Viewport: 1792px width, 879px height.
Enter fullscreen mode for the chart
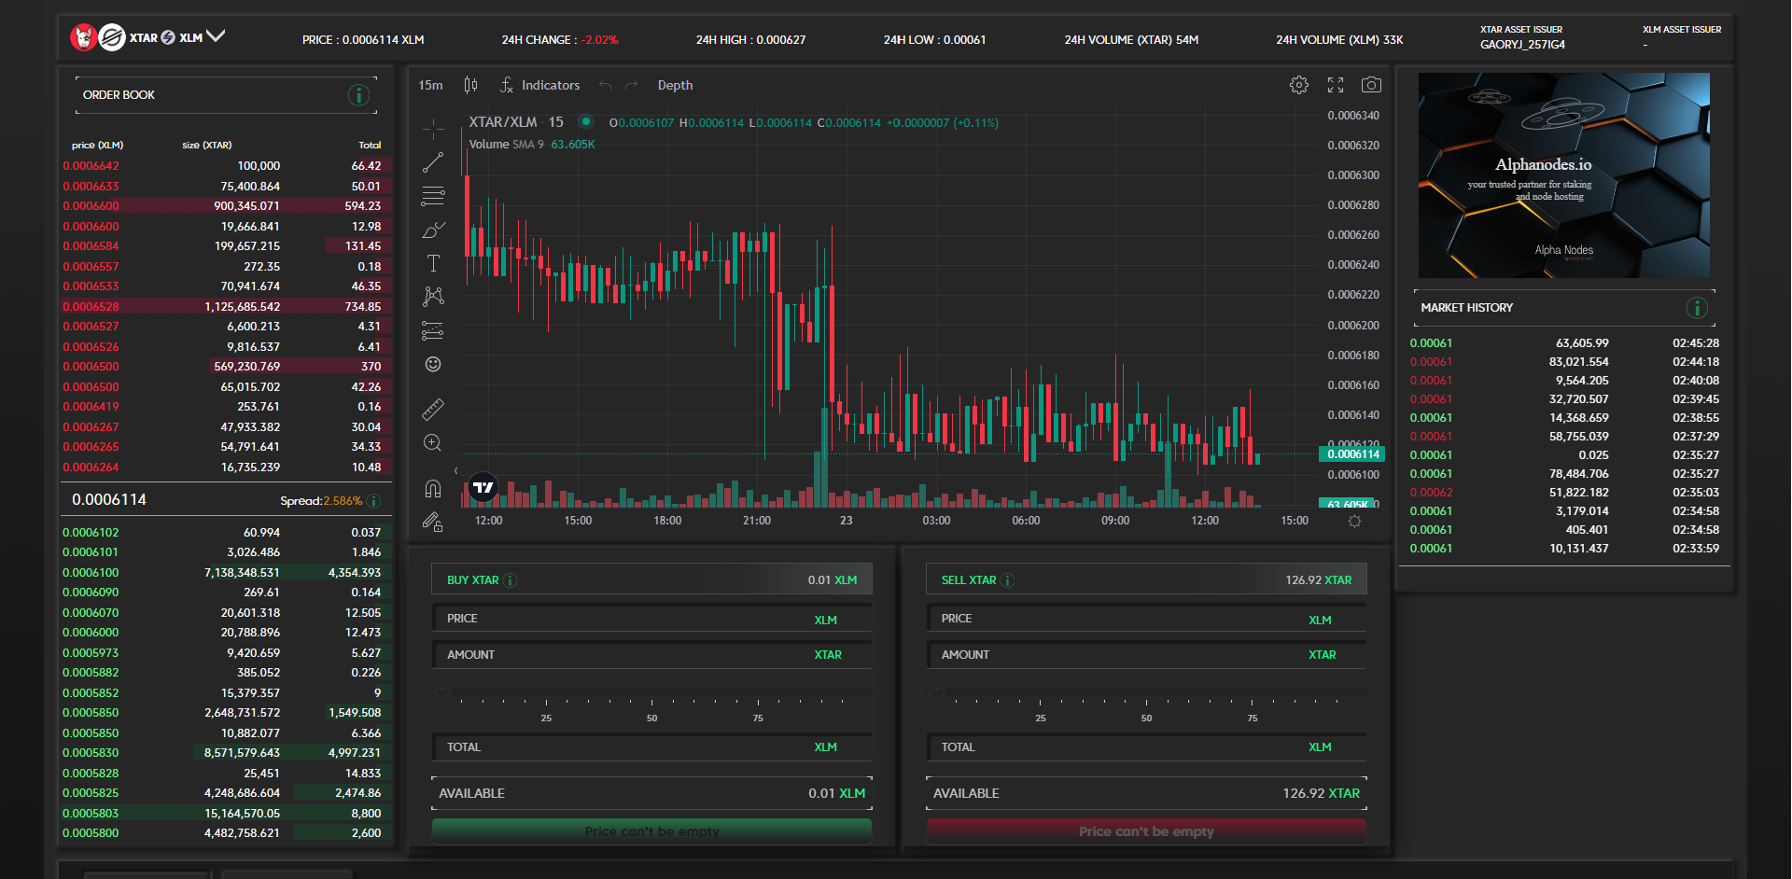click(x=1336, y=85)
